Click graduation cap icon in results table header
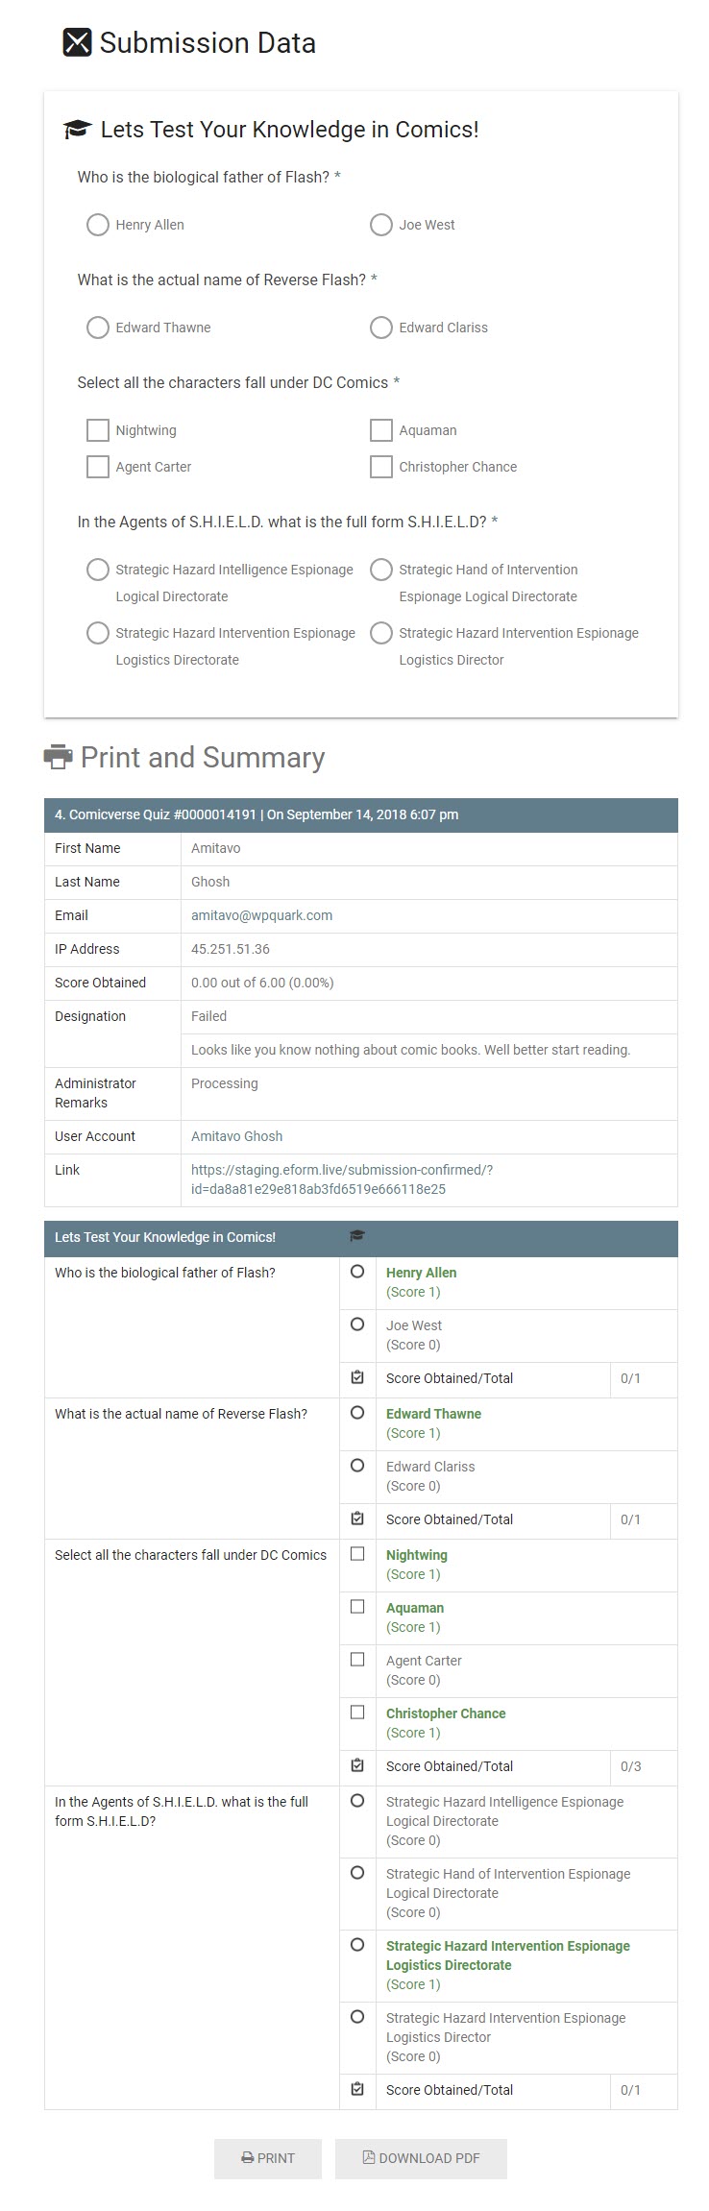The height and width of the screenshot is (2211, 709). tap(357, 1236)
